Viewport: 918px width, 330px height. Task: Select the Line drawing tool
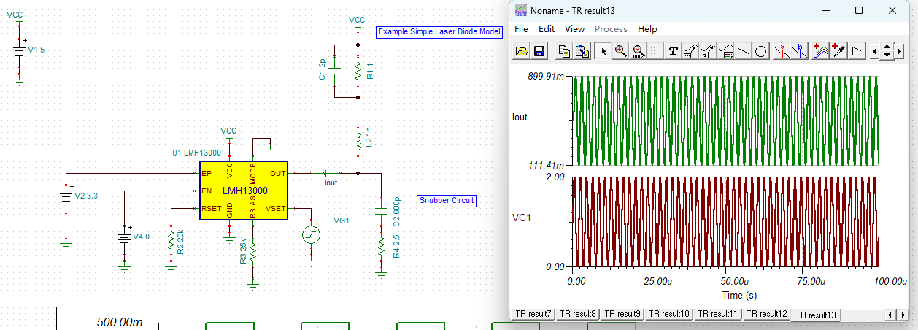coord(743,51)
